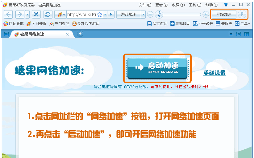Click the 小号多开 toolbar item
Image resolution: width=254 pixels, height=158 pixels.
pos(203,24)
